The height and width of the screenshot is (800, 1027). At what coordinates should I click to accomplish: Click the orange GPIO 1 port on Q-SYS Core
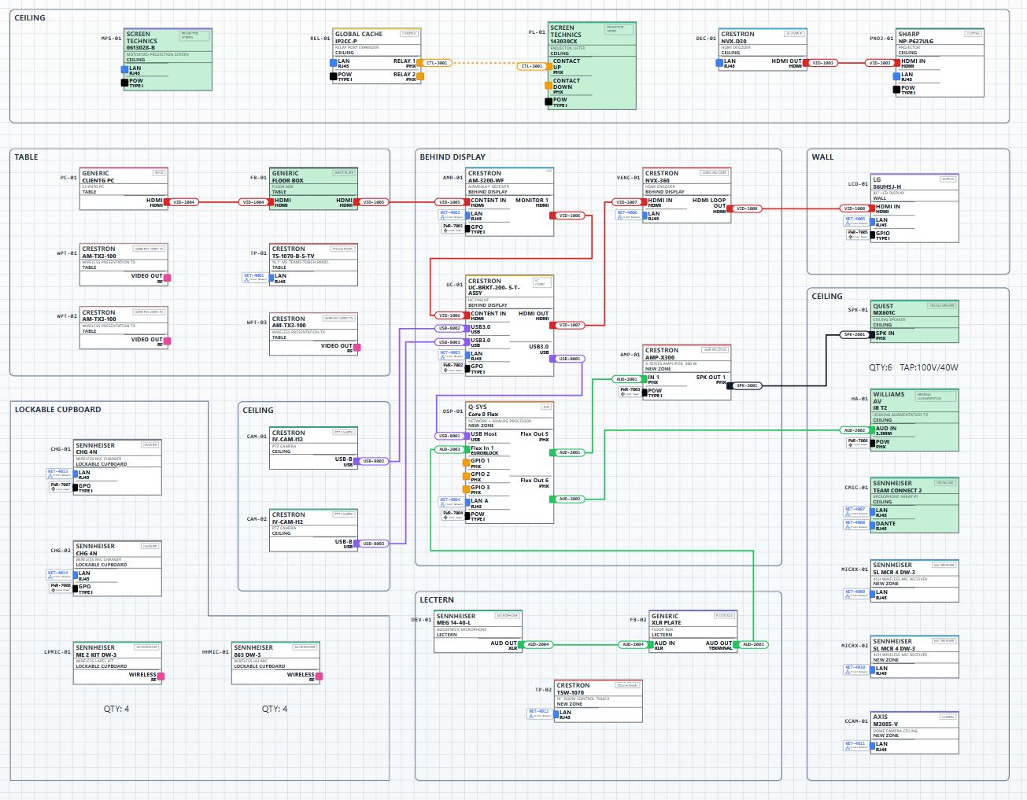[x=466, y=463]
